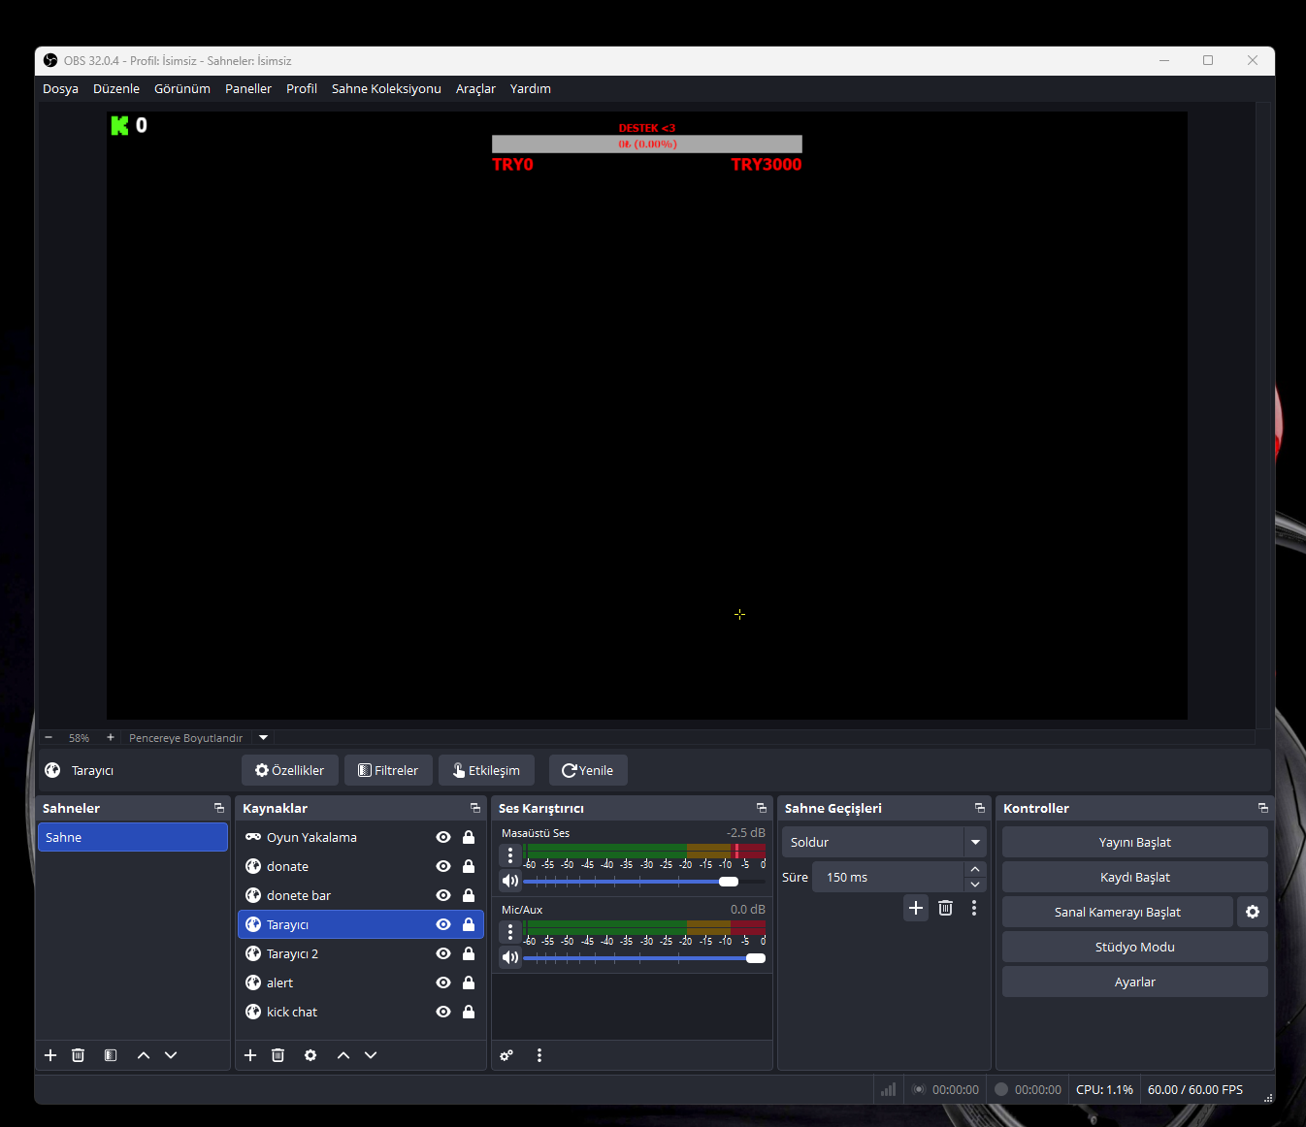Hide the kick chat source

pos(443,1012)
